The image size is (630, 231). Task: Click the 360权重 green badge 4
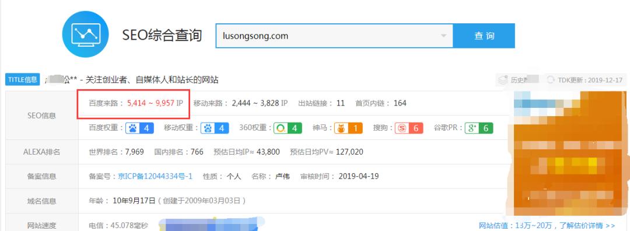[x=288, y=128]
